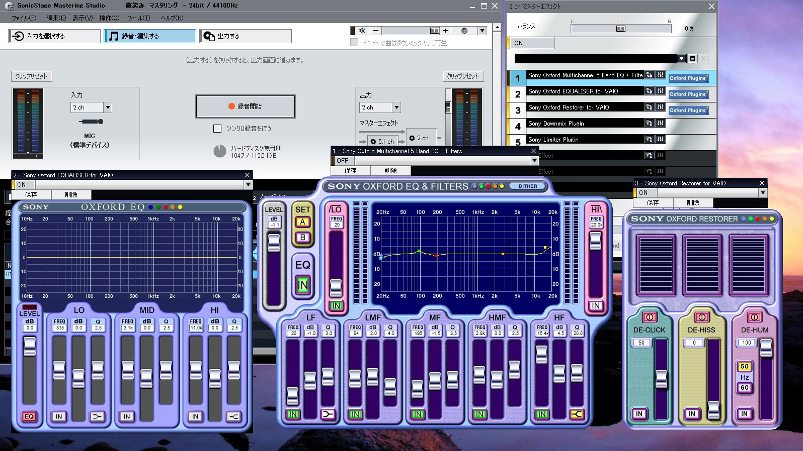The image size is (803, 451).
Task: Enable the sync recording checkbox
Action: pyautogui.click(x=217, y=129)
